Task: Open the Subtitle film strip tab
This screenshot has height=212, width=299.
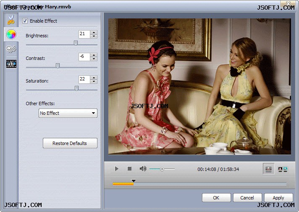Action: tap(11, 64)
